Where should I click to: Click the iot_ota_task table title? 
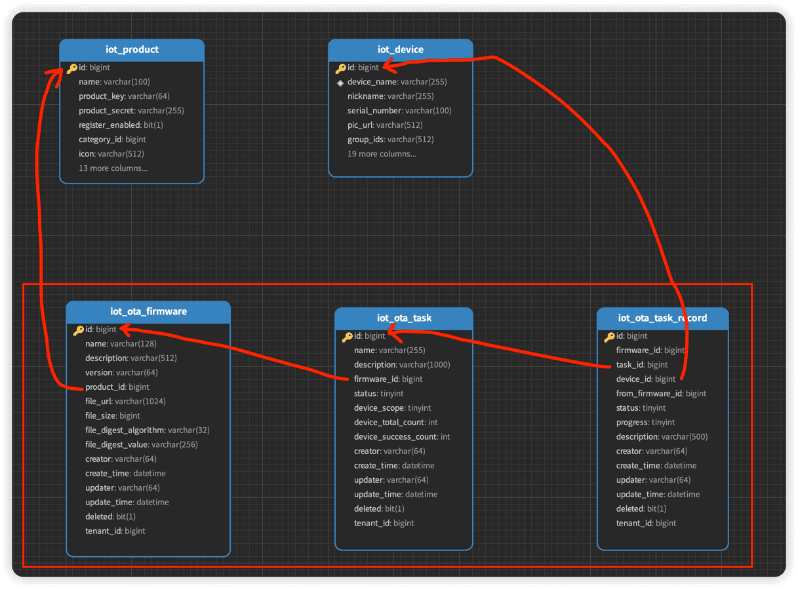[x=404, y=318]
